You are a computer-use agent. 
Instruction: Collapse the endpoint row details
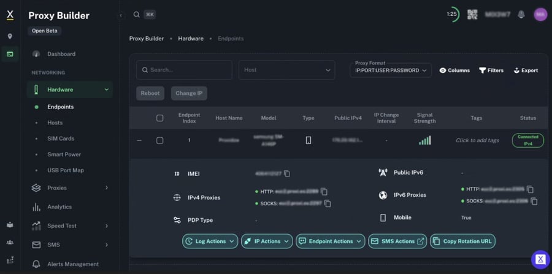[139, 140]
